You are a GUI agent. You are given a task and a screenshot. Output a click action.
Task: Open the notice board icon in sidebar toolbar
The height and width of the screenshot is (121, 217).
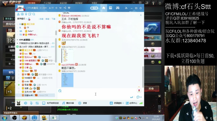30,14
